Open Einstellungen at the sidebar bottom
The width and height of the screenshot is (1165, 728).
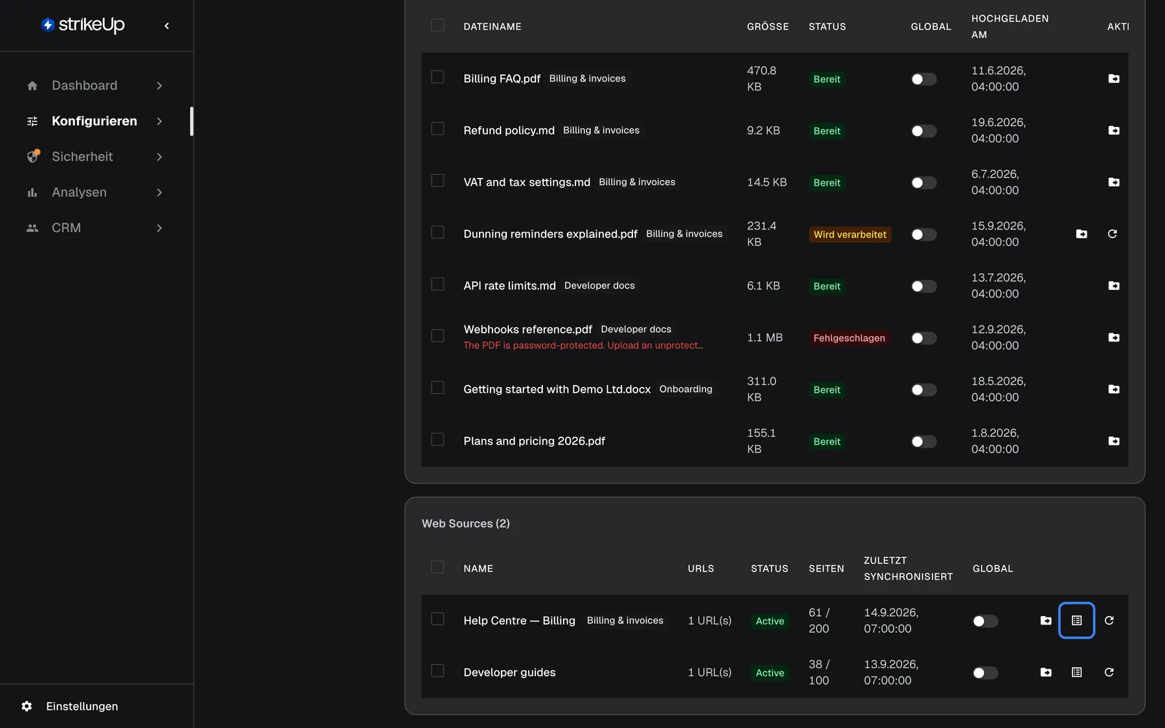coord(82,706)
